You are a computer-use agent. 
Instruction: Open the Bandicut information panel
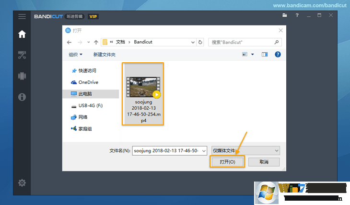coord(22,97)
